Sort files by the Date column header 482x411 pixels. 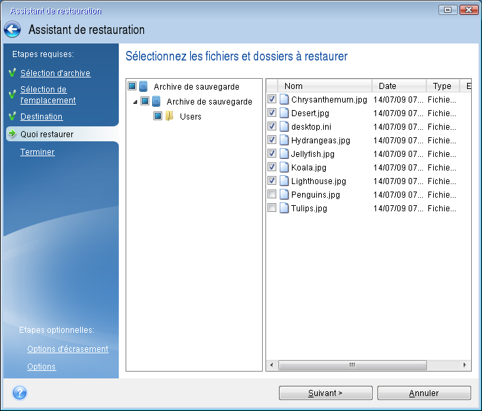[x=398, y=86]
